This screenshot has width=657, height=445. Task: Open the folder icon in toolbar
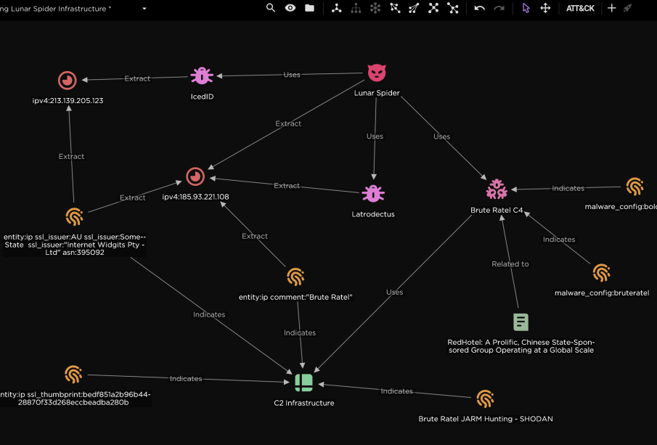(310, 8)
